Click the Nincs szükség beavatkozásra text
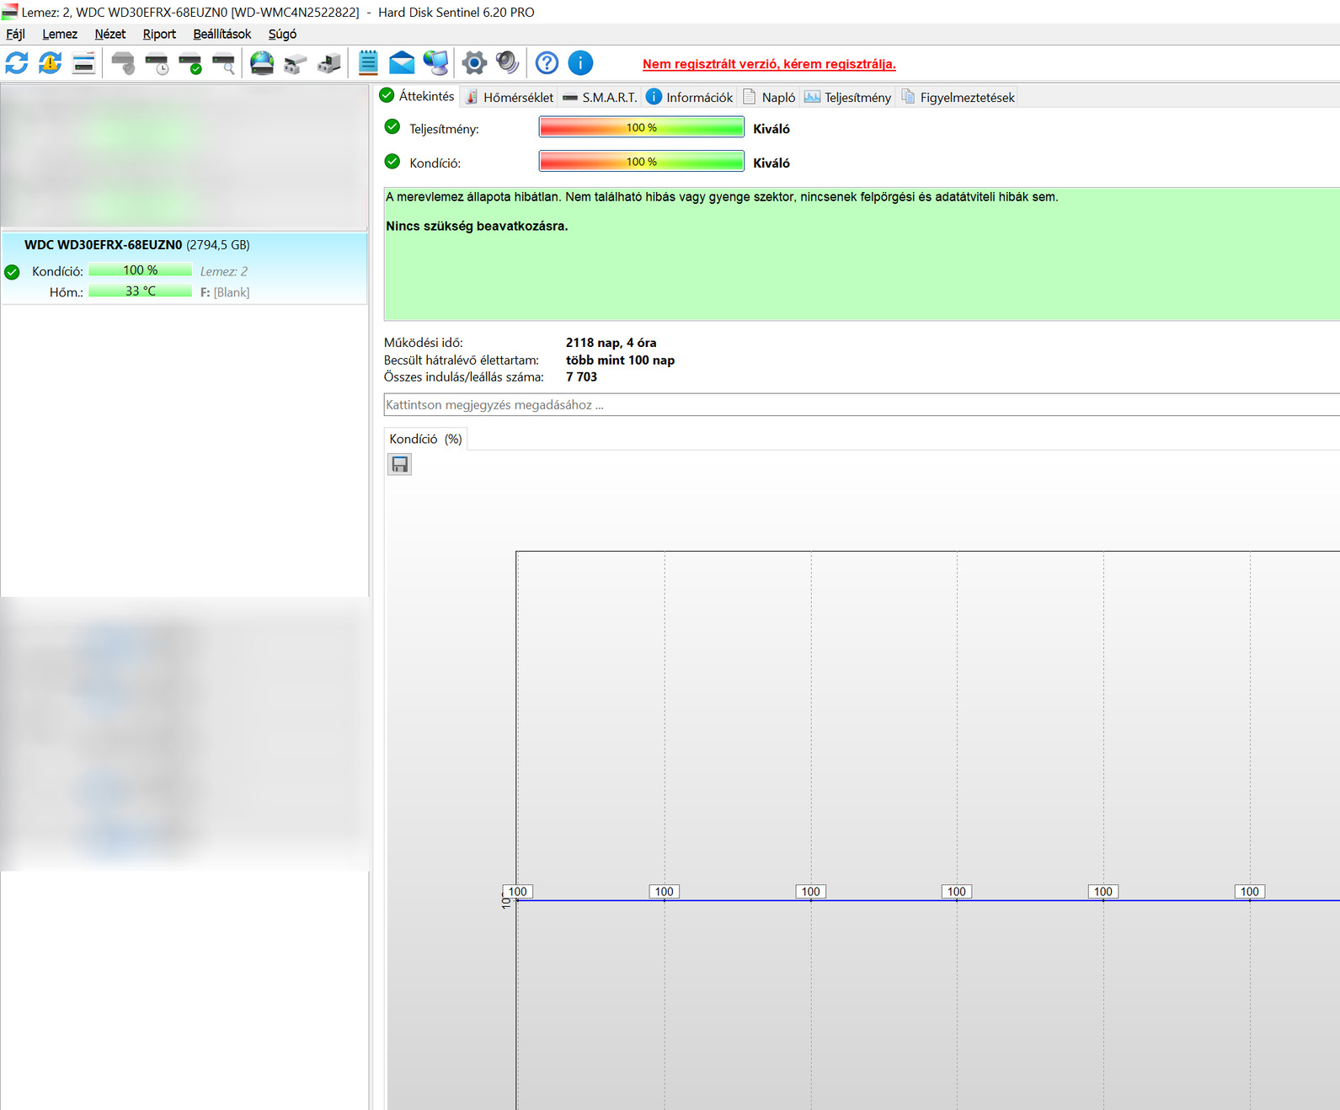 click(x=477, y=226)
